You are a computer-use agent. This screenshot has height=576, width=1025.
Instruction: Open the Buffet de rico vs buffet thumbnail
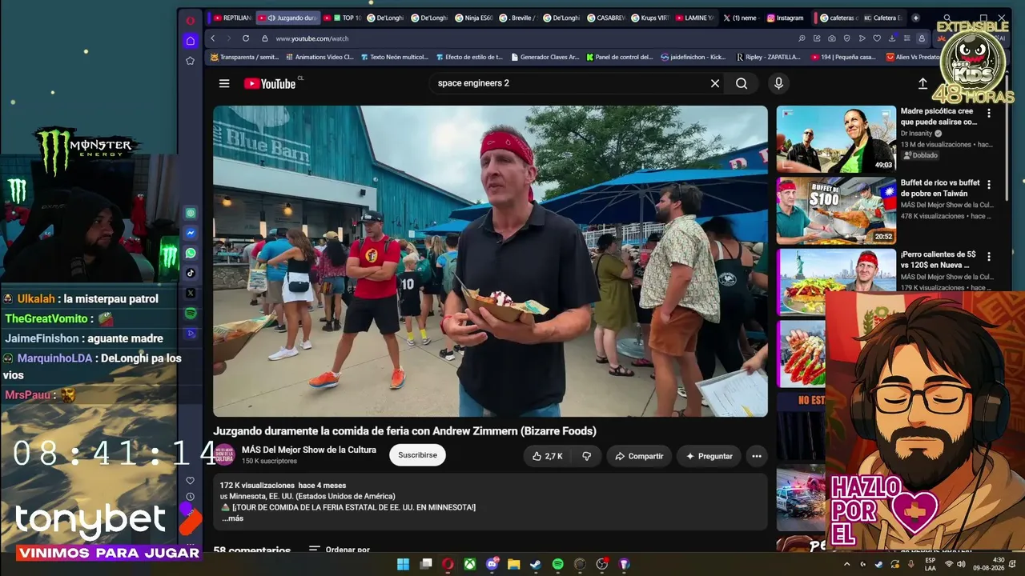(836, 210)
